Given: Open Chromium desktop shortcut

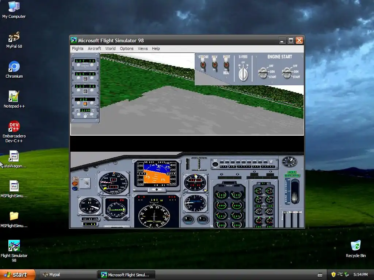Looking at the screenshot, I should [14, 70].
